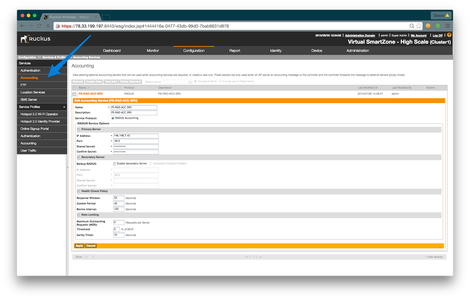
Task: Open the cookie extension icon
Action: pyautogui.click(x=428, y=26)
